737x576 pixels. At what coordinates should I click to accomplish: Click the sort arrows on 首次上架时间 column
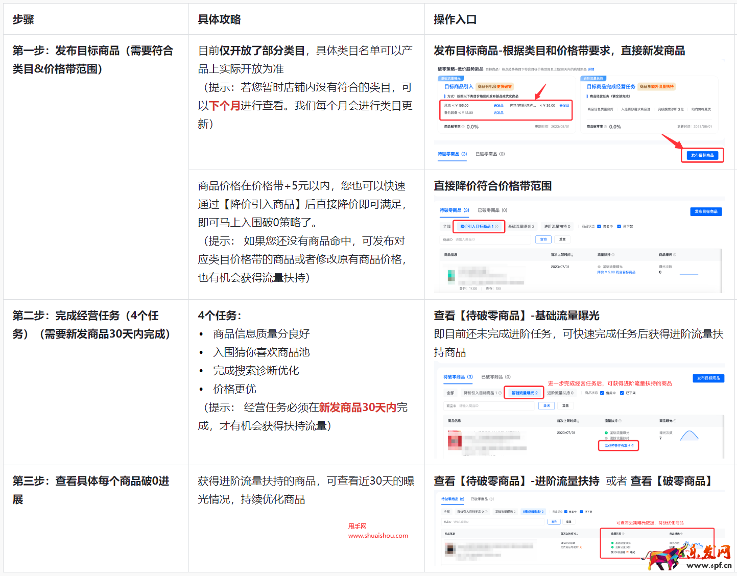(x=573, y=254)
